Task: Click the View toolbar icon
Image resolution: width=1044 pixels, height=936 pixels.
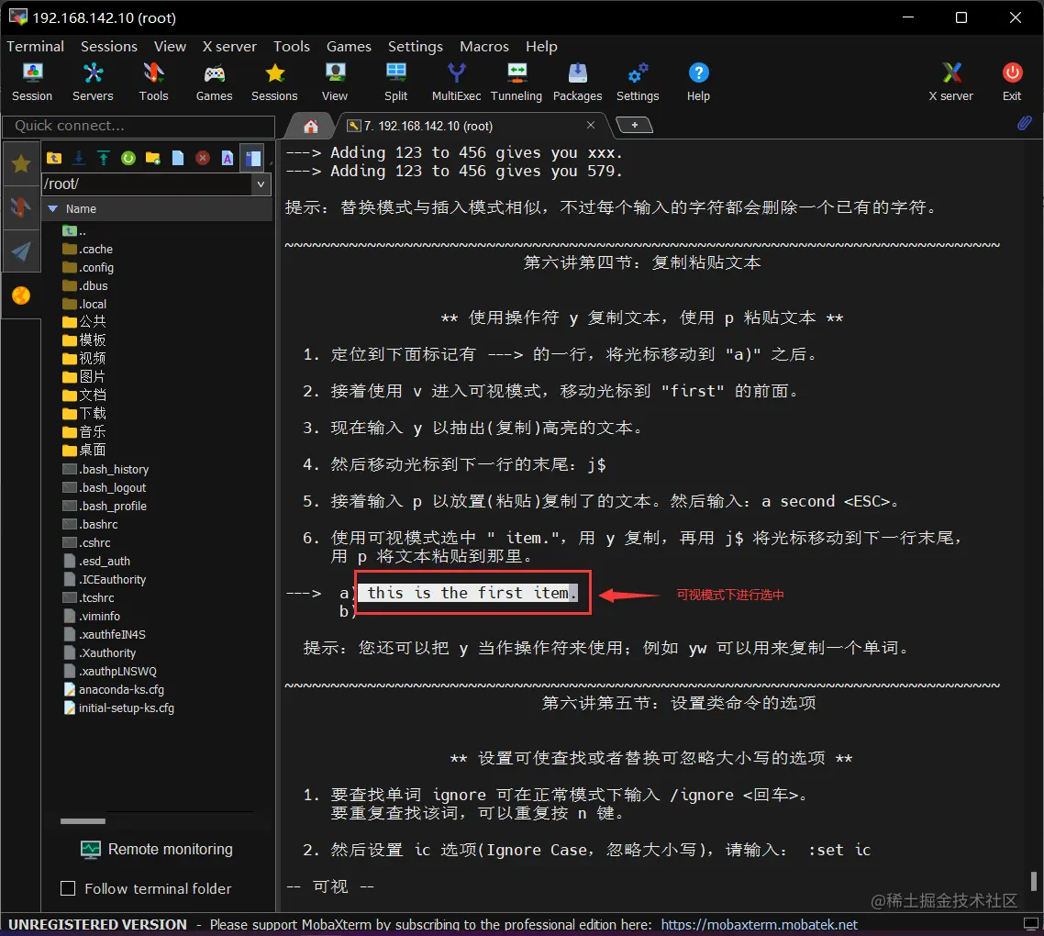Action: (334, 82)
